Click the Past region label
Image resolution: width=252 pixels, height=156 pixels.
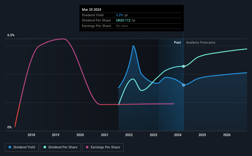[x=177, y=42]
